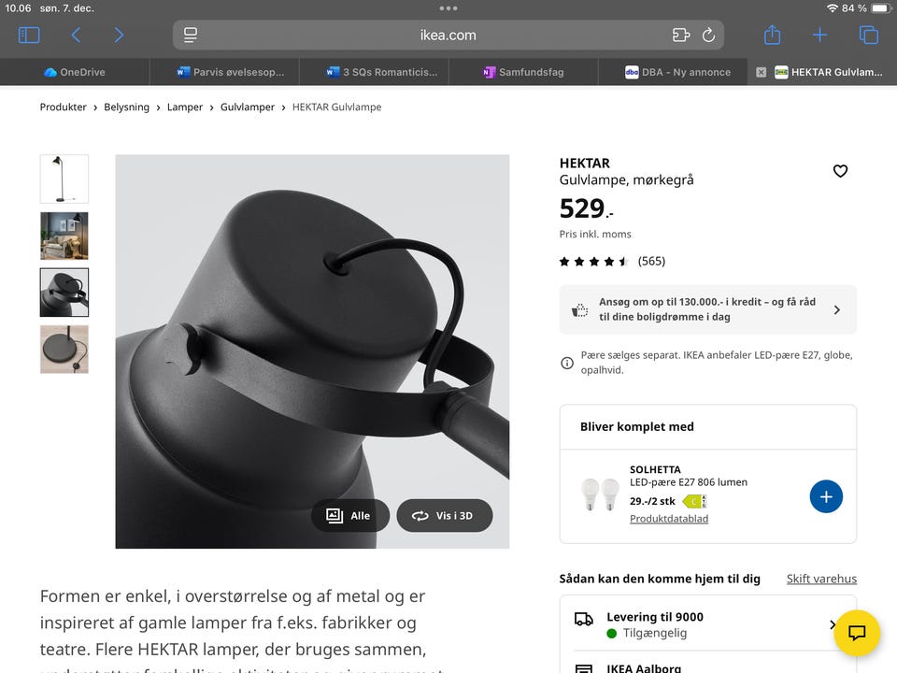Open the 565 customer reviews
This screenshot has width=897, height=673.
(651, 261)
